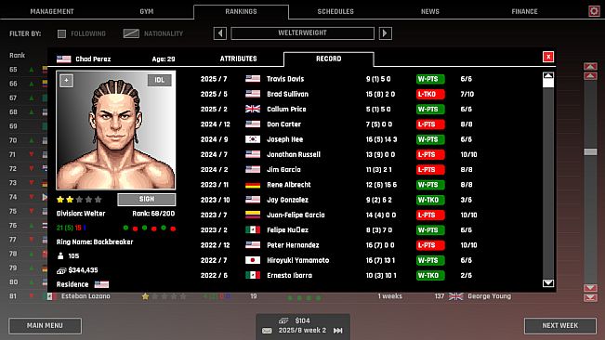Click the money icon above $104

click(283, 320)
